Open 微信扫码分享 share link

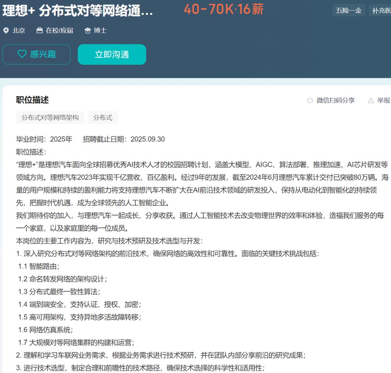335,101
